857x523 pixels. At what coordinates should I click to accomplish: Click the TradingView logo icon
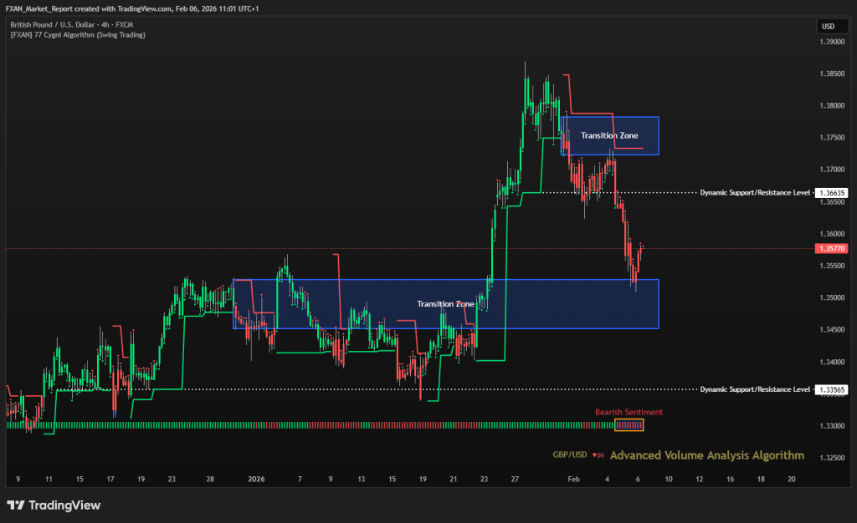[16, 505]
